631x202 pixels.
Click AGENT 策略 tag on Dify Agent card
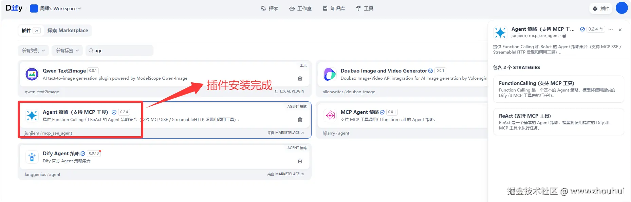click(297, 148)
